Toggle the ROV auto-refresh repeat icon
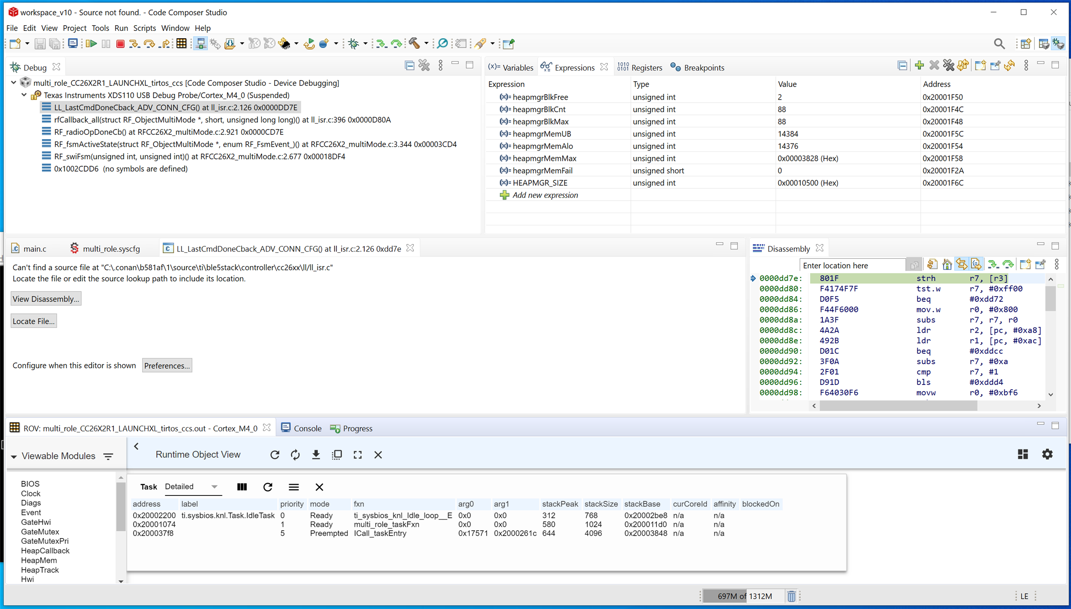Viewport: 1071px width, 609px height. tap(295, 455)
